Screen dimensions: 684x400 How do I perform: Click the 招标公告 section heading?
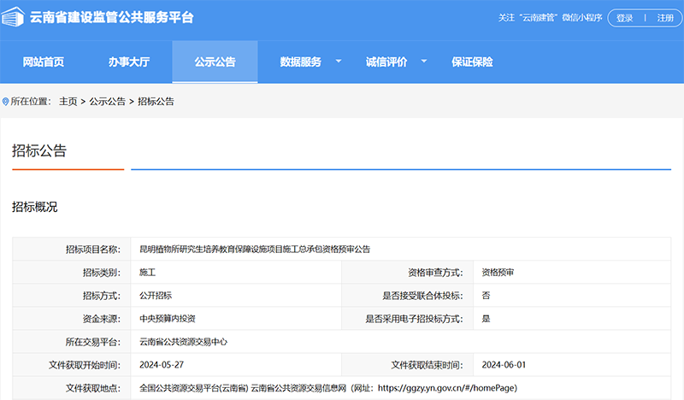click(39, 151)
